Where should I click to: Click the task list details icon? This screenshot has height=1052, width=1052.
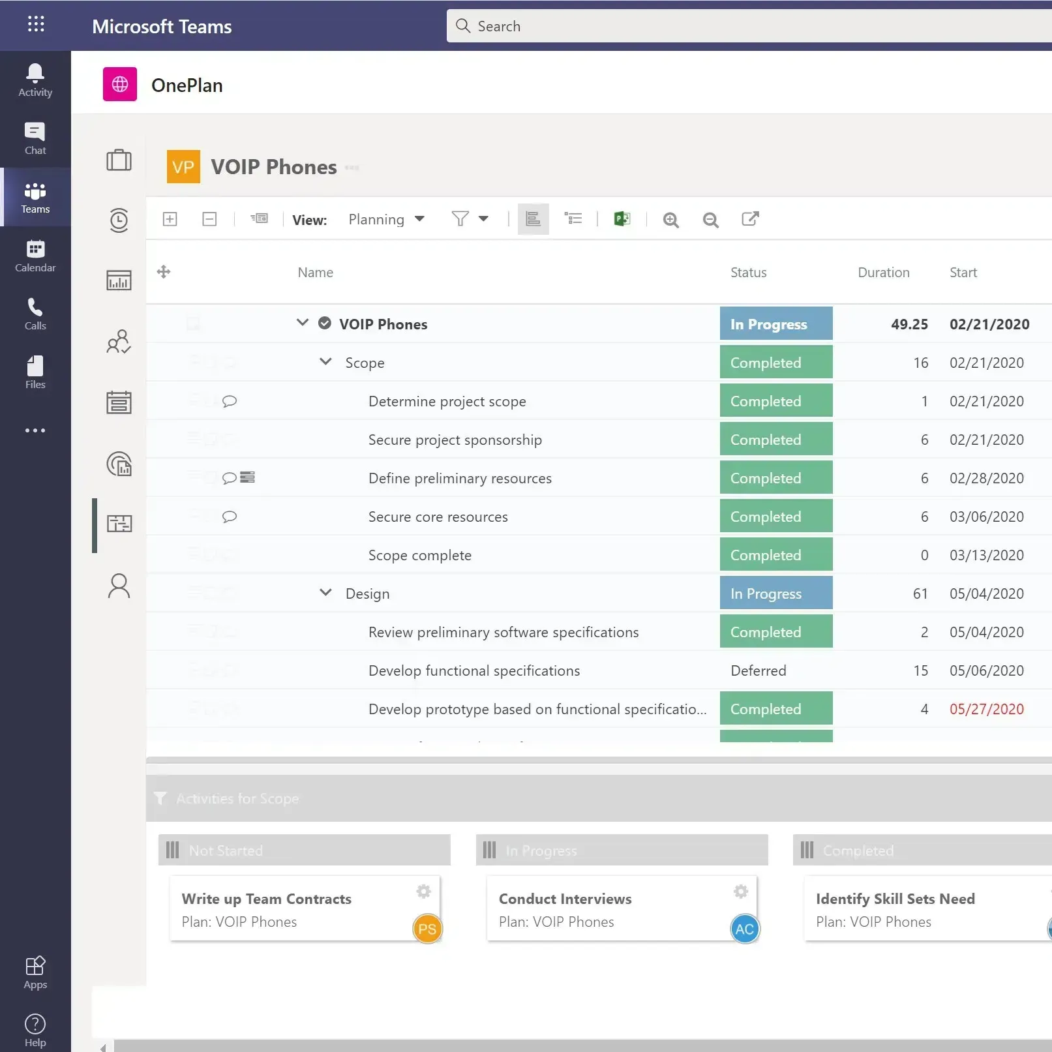[573, 218]
